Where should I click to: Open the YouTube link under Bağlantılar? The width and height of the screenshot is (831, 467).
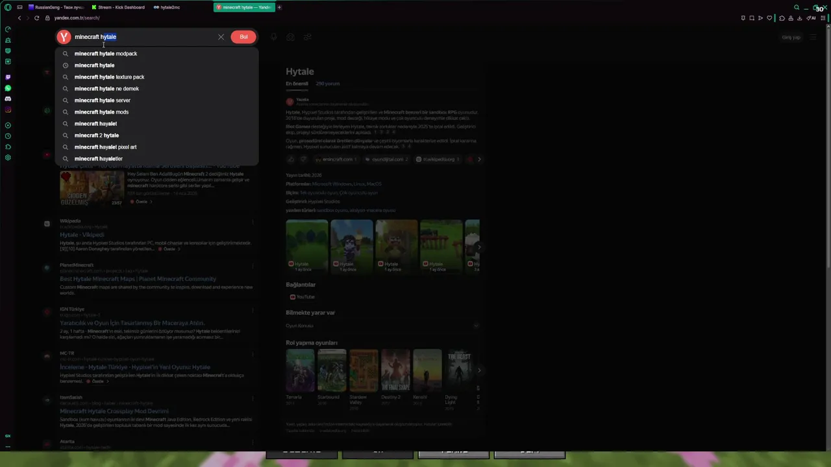tap(303, 297)
